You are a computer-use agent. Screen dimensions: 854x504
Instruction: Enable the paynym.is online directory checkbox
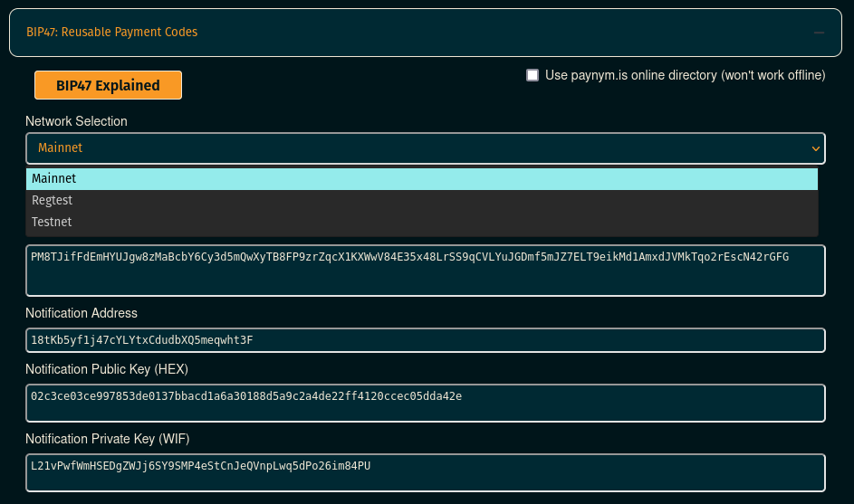(x=533, y=75)
